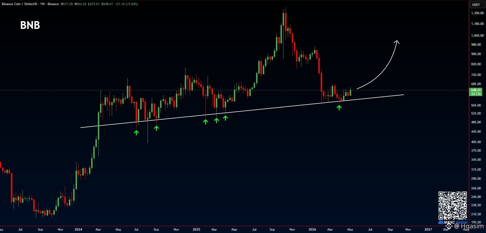Screen dimensions: 486x233
Task: Click the 1,180.00 price axis label
Action: point(477,24)
